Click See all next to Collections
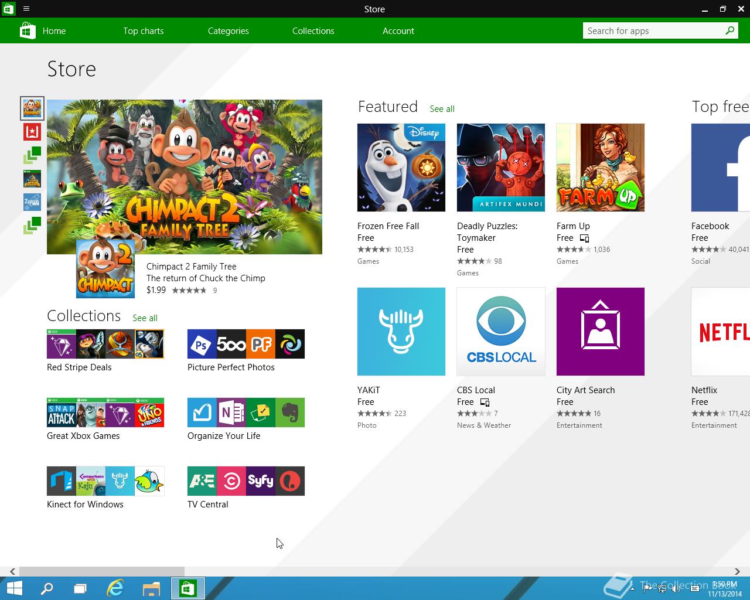Viewport: 750px width, 600px height. coord(145,318)
